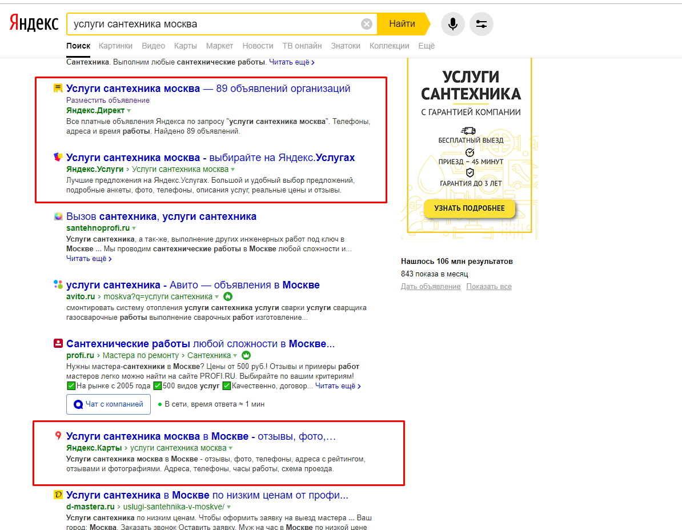The width and height of the screenshot is (682, 530).
Task: Click the Дать объявление link
Action: [x=431, y=287]
